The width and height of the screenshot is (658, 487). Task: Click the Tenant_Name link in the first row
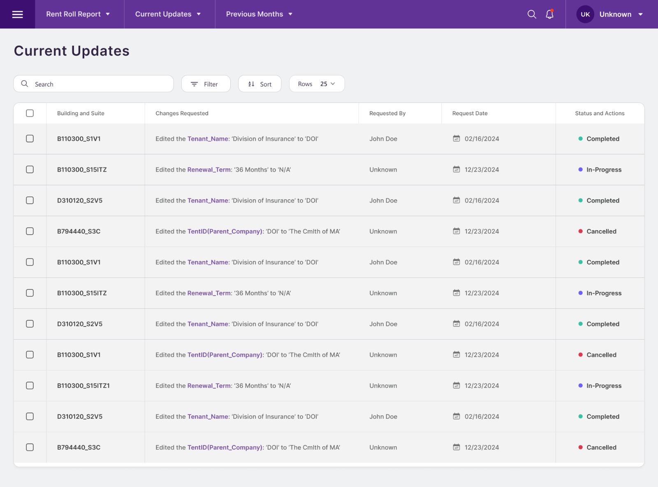click(x=207, y=139)
